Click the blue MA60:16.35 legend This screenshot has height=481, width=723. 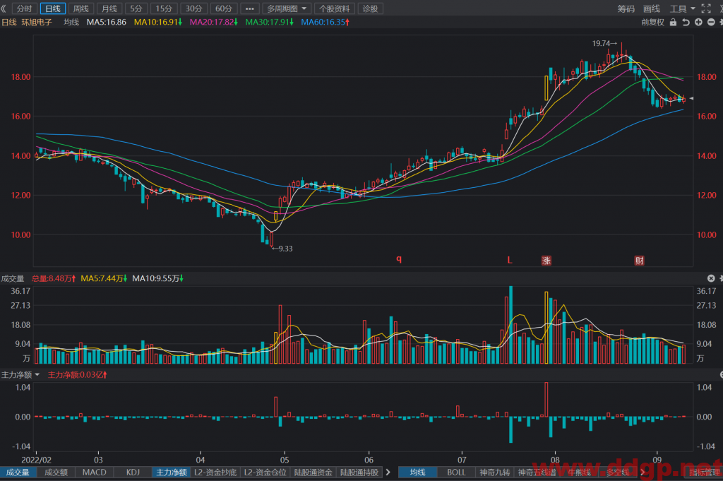click(325, 22)
